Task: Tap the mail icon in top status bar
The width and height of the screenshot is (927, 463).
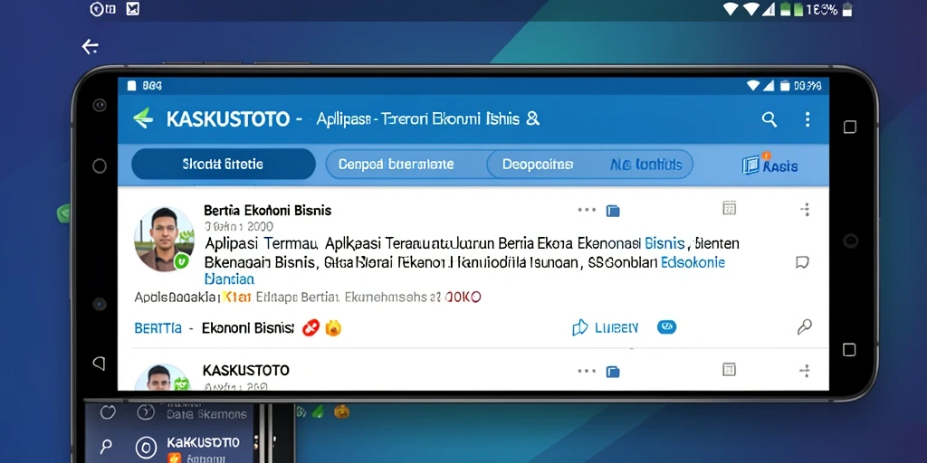Action: click(x=132, y=9)
